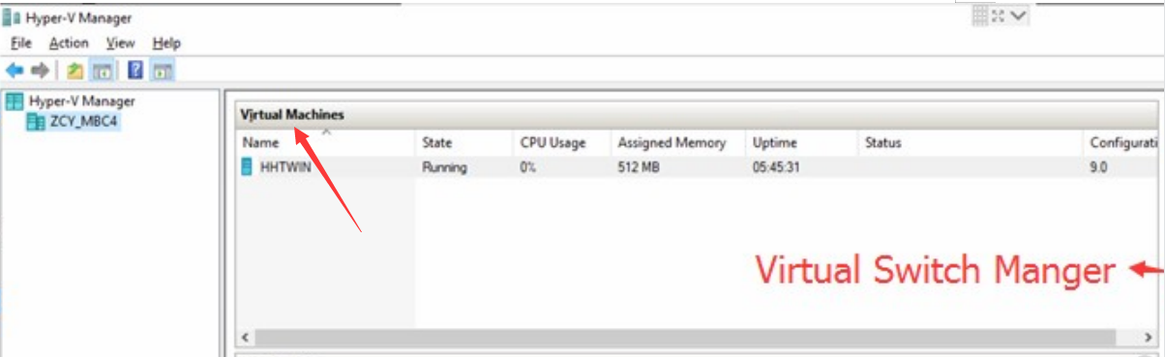Toggle the Show/Hide Console Tree icon
This screenshot has width=1165, height=357.
click(x=100, y=71)
